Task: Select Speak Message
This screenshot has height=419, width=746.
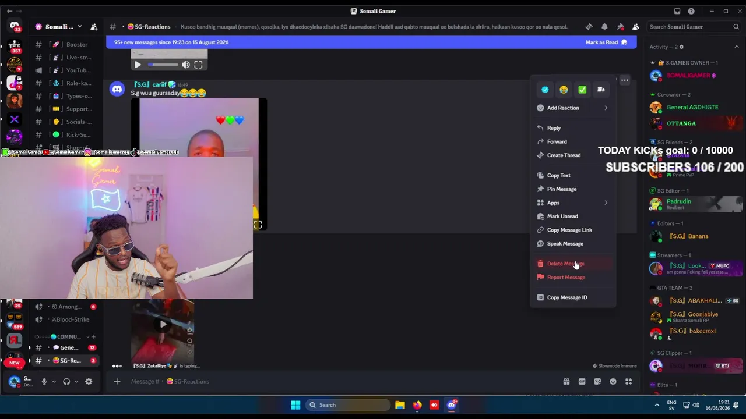Action: tap(573, 244)
